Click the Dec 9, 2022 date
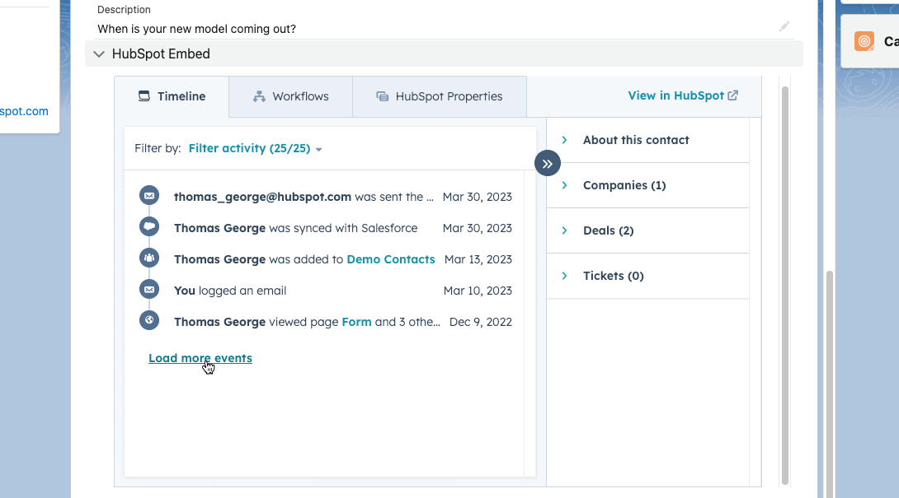 pyautogui.click(x=481, y=323)
